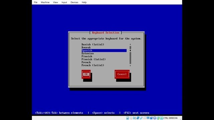Select French keyboard layout
Screen dimensions: 214x120
[x=86, y=62]
